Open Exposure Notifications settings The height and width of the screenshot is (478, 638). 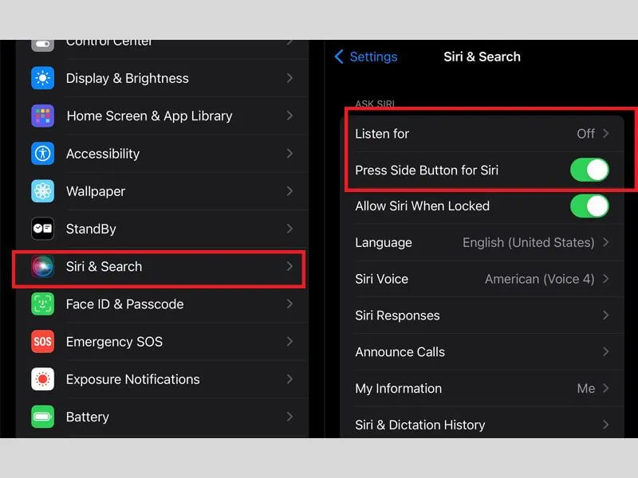(x=162, y=379)
